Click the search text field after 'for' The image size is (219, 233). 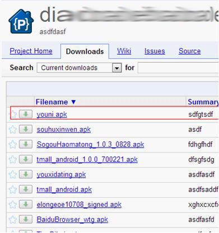click(178, 68)
